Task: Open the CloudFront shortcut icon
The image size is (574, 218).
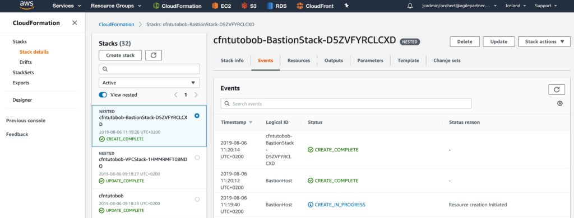Action: coord(300,6)
